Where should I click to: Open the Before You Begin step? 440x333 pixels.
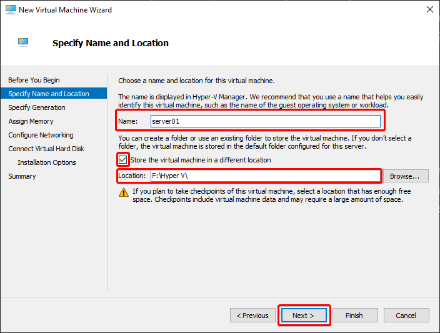pos(34,80)
